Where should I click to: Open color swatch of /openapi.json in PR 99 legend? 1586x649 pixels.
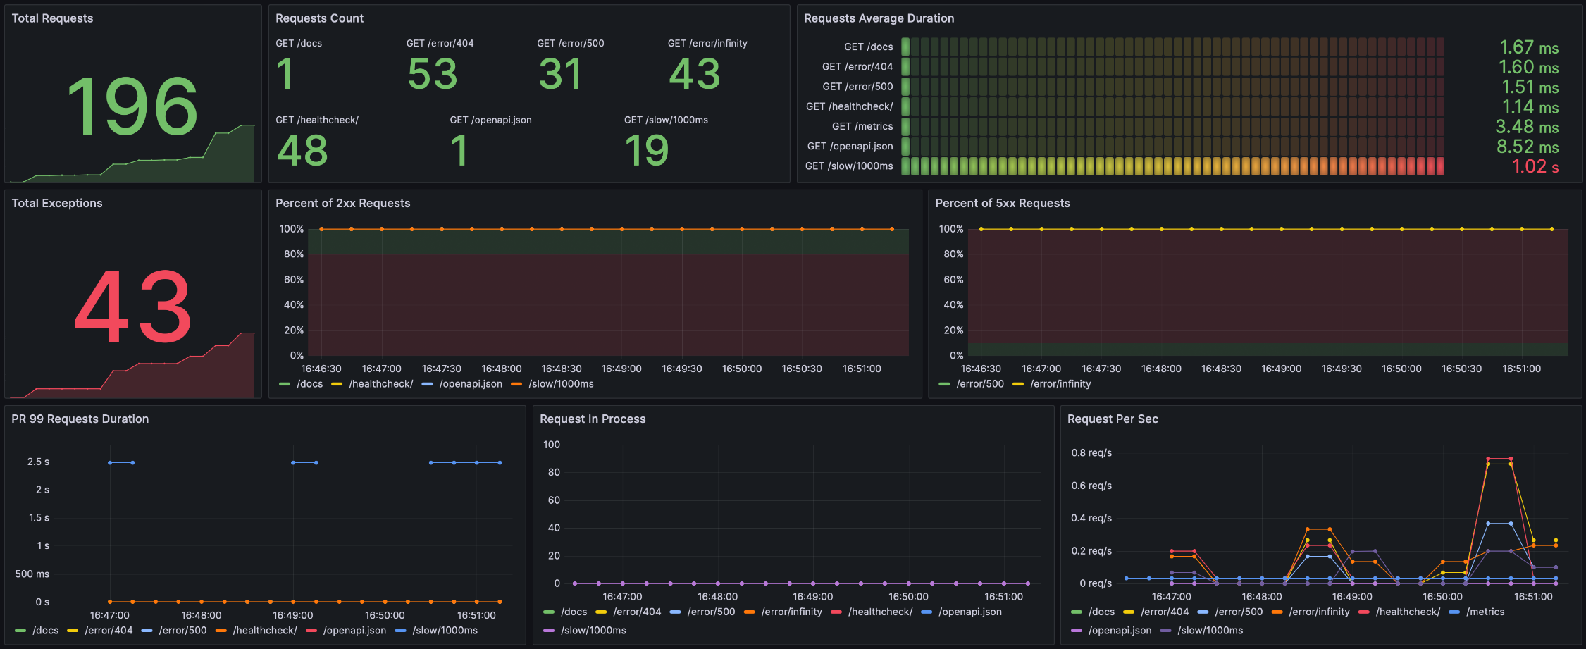pyautogui.click(x=311, y=631)
